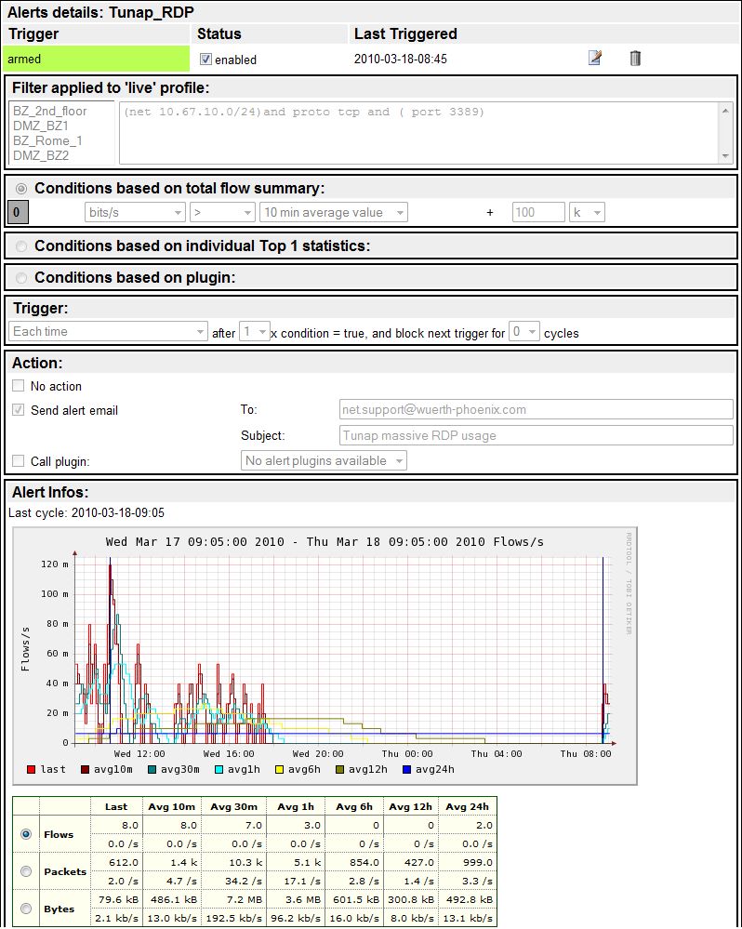
Task: Click the armed trigger status cell
Action: pos(96,59)
